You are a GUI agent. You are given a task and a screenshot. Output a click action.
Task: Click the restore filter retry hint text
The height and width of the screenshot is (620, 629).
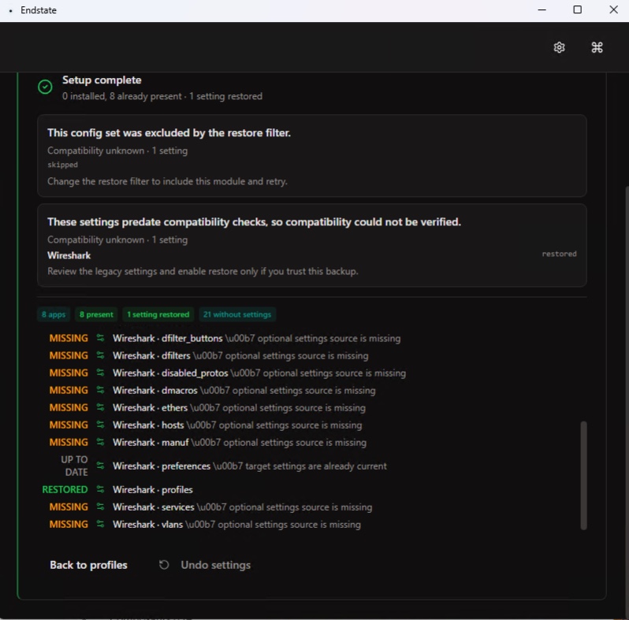[x=167, y=181]
